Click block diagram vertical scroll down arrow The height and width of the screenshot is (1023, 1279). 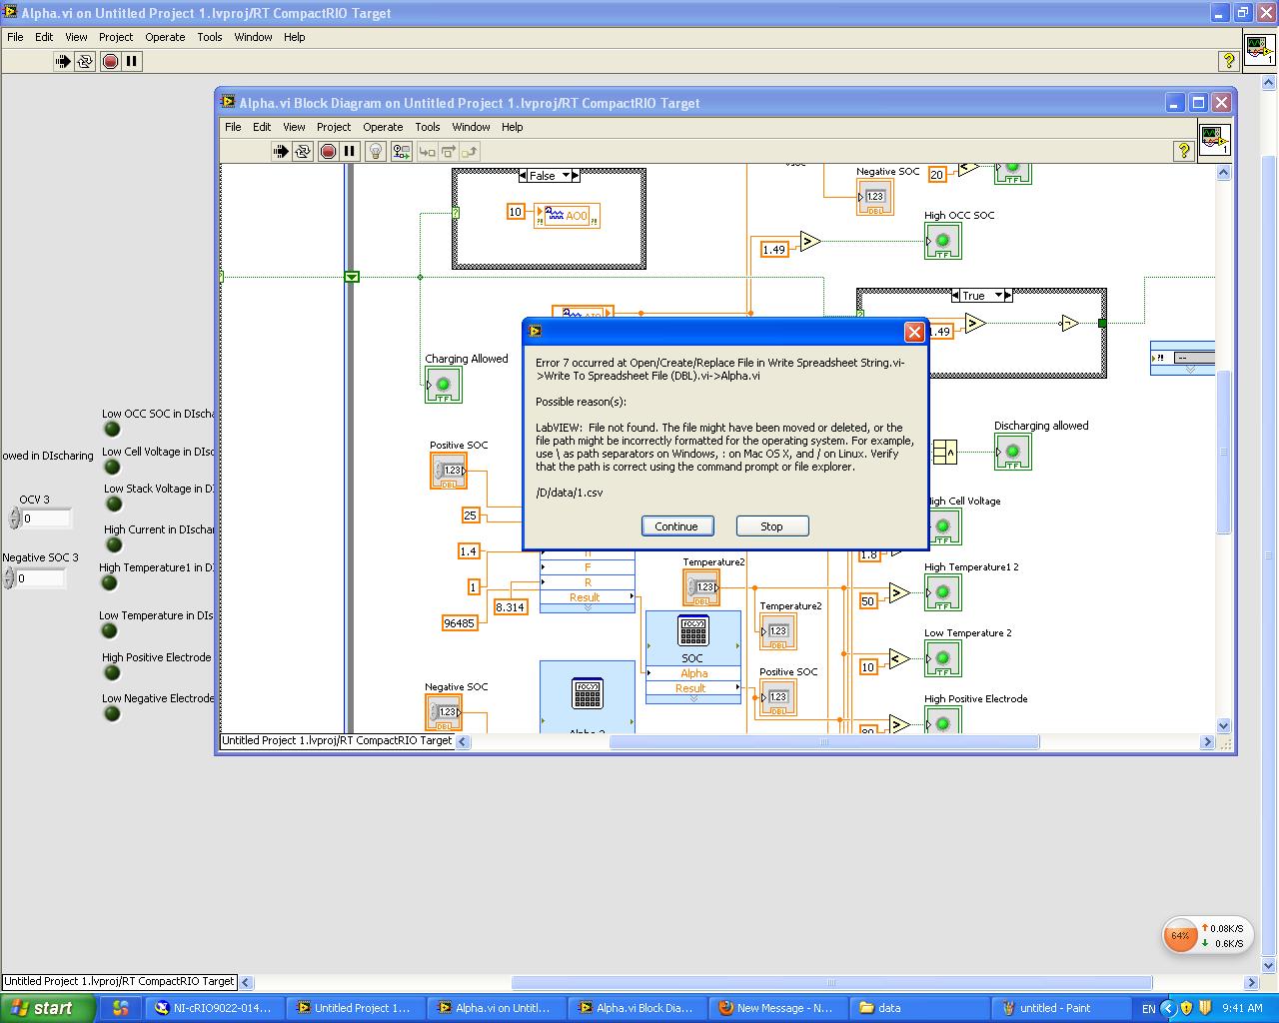[1224, 726]
